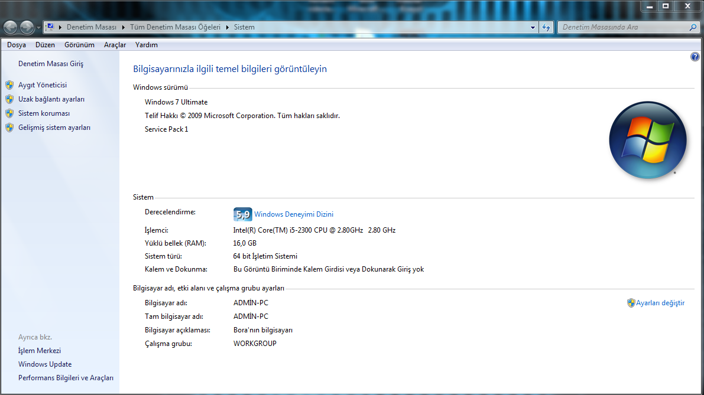This screenshot has width=704, height=395.
Task: Click the Windows 7 Ultimate text
Action: (x=176, y=102)
